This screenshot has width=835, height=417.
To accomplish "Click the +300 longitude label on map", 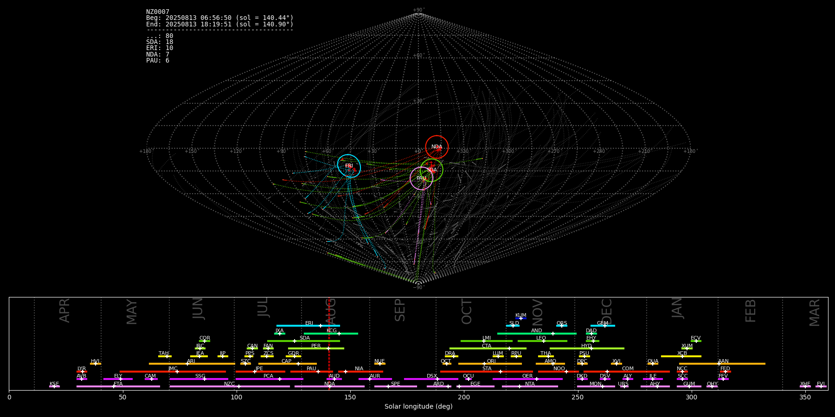I will [x=508, y=151].
